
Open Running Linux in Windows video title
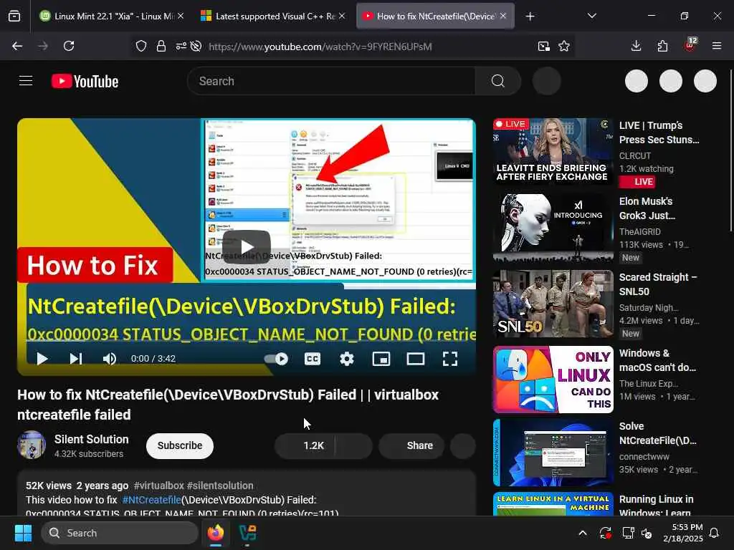tap(657, 506)
